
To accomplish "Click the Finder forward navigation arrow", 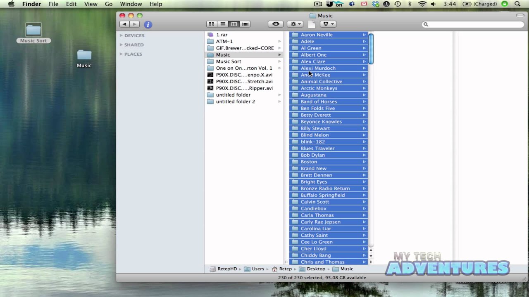I will pyautogui.click(x=134, y=24).
